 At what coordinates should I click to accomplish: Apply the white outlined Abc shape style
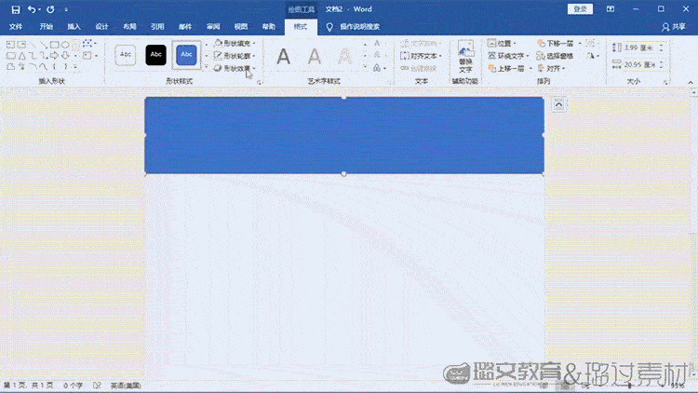click(x=126, y=55)
